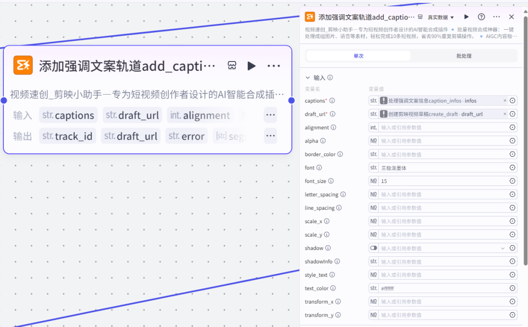The width and height of the screenshot is (528, 327).
Task: Show more inputs on the canvas node
Action: tap(270, 115)
